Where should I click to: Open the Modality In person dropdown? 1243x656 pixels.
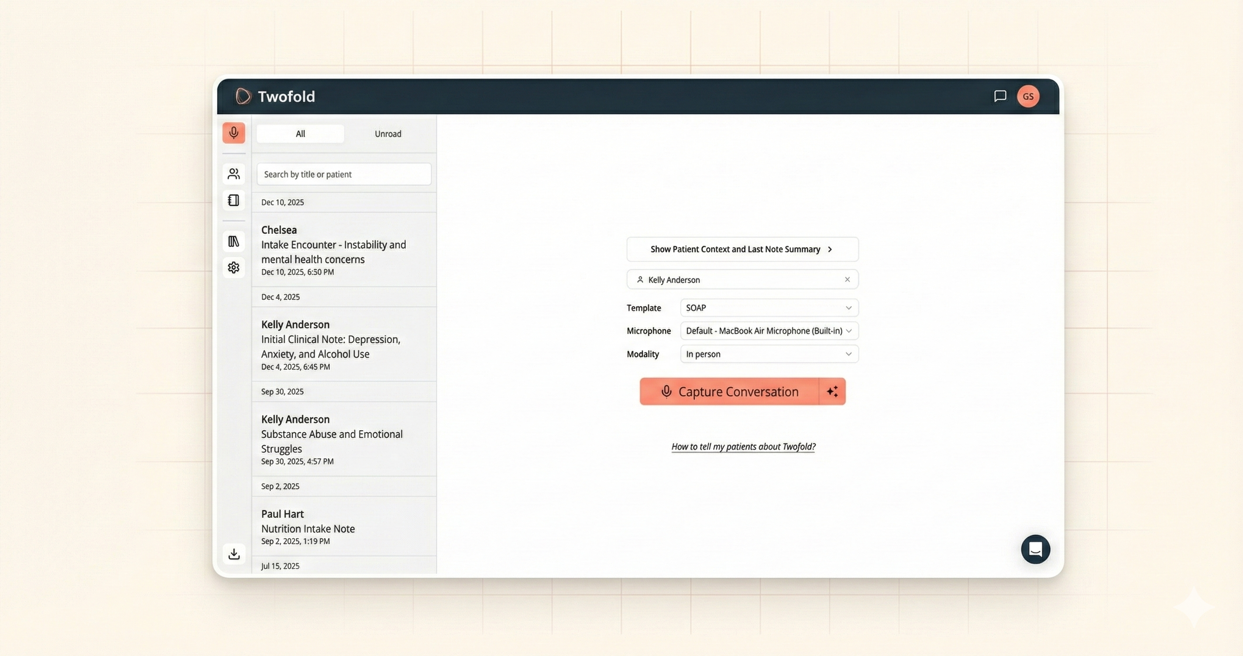tap(769, 354)
